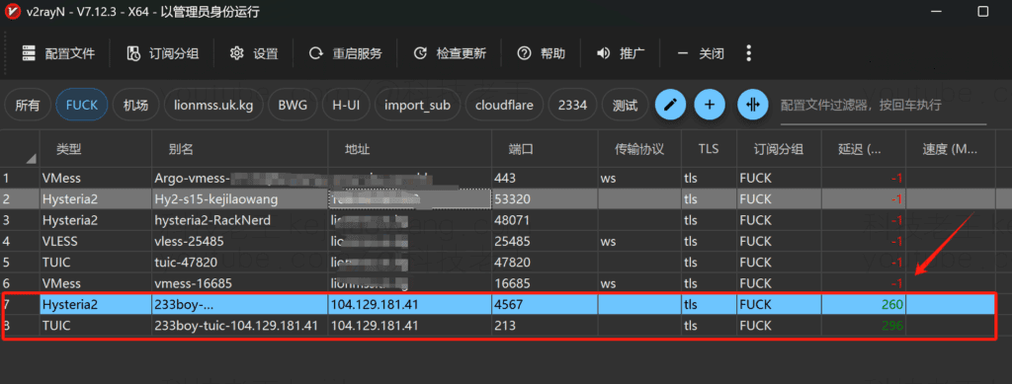Open the 设置 menu
Viewport: 1012px width, 384px height.
tap(254, 53)
